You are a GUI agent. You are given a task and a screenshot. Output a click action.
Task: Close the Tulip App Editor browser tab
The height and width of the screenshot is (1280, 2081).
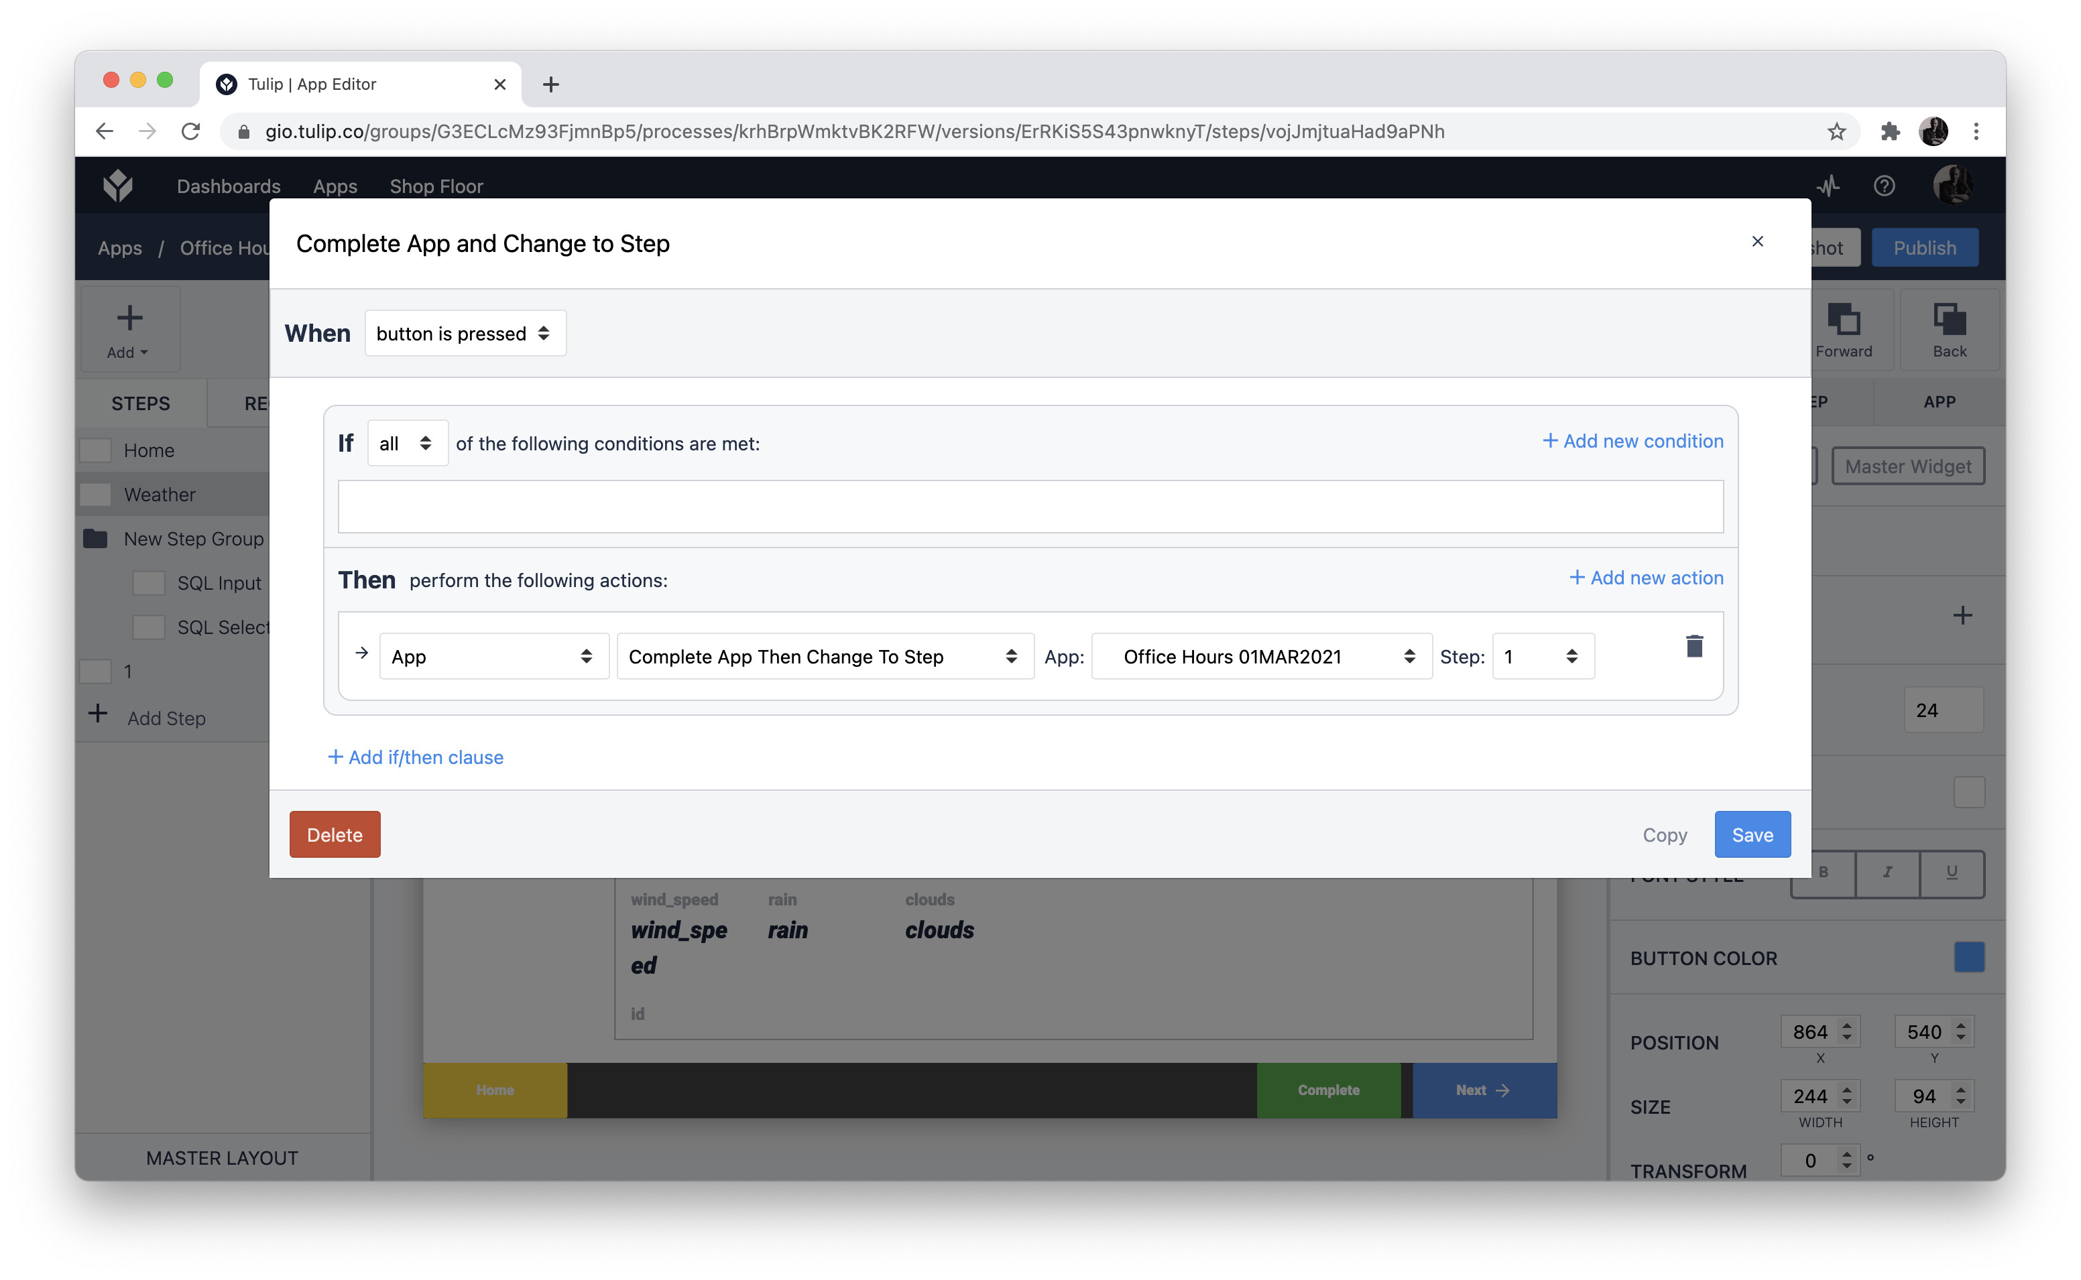(x=499, y=84)
